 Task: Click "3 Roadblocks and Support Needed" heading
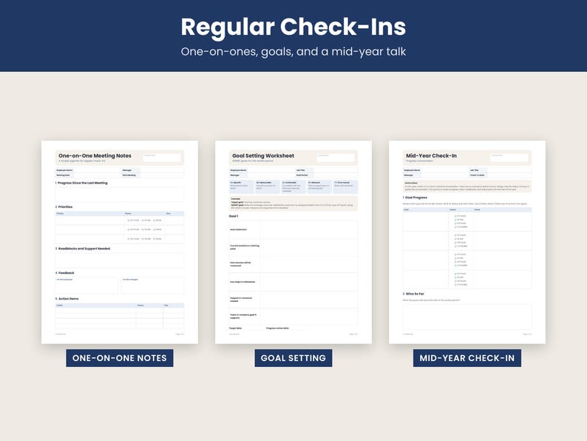coord(83,249)
